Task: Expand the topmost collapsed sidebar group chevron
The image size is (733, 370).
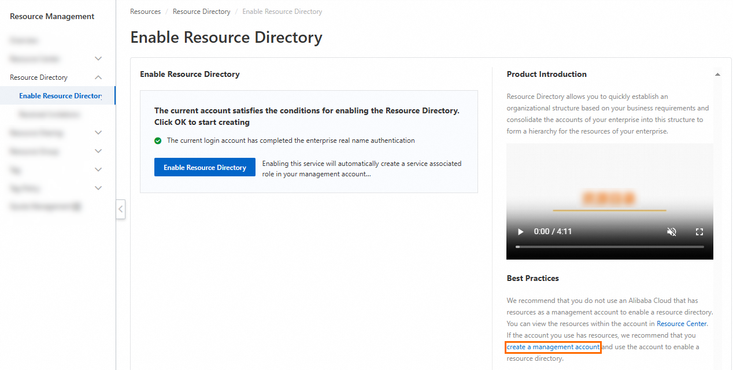Action: (x=98, y=59)
